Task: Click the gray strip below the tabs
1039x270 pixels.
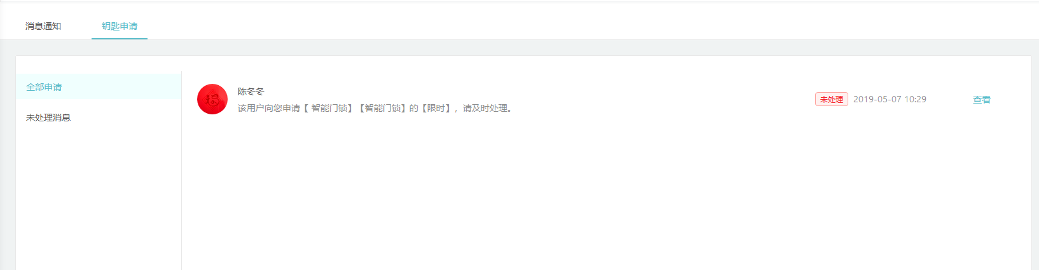Action: (x=519, y=48)
